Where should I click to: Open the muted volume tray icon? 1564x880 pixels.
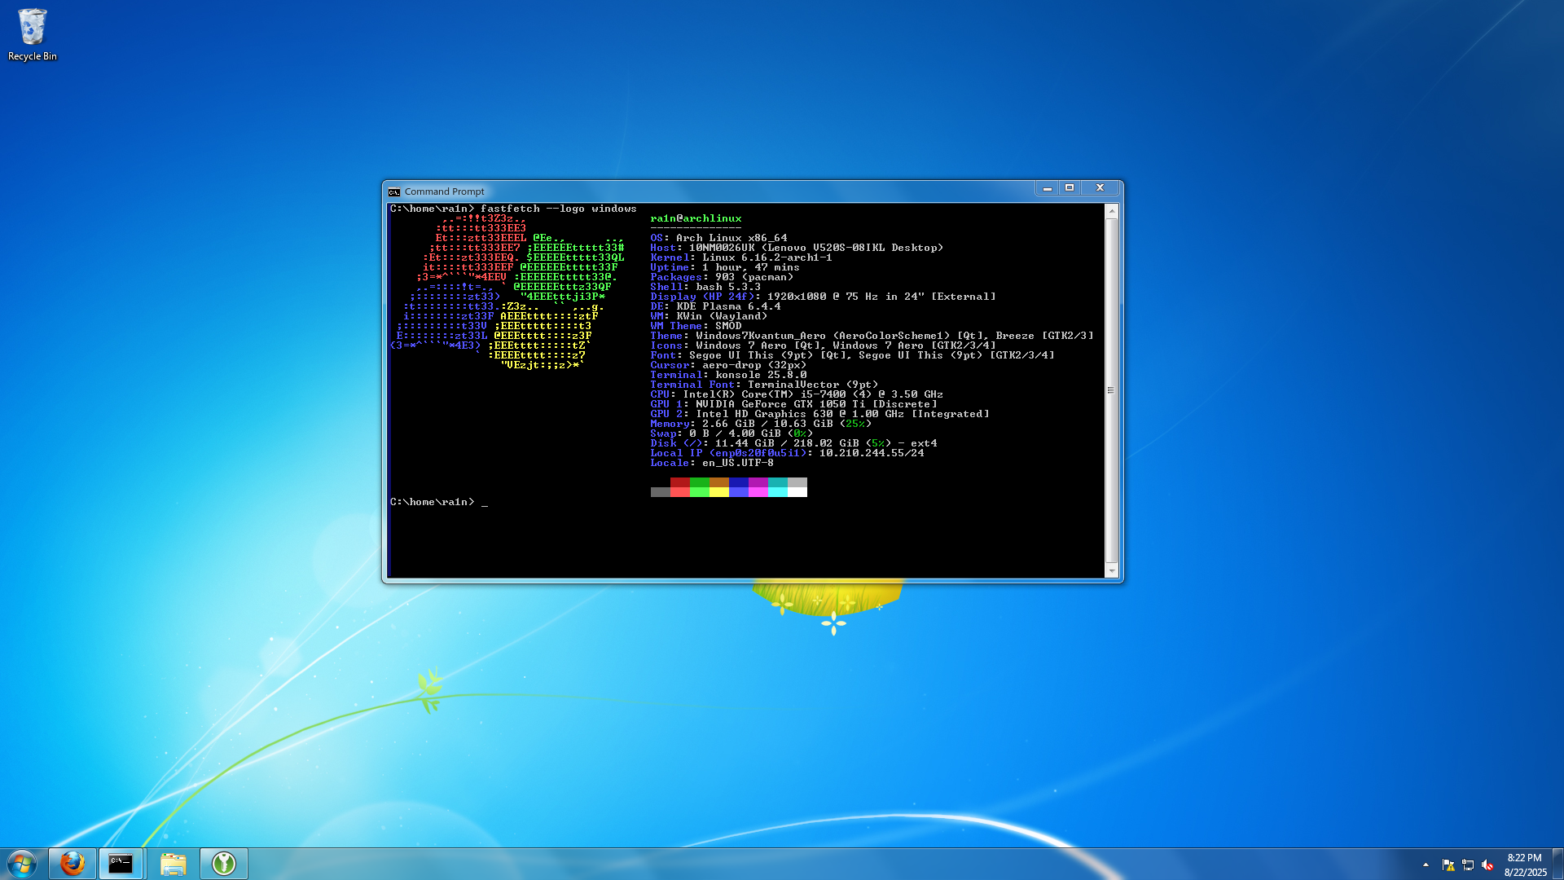click(x=1487, y=865)
